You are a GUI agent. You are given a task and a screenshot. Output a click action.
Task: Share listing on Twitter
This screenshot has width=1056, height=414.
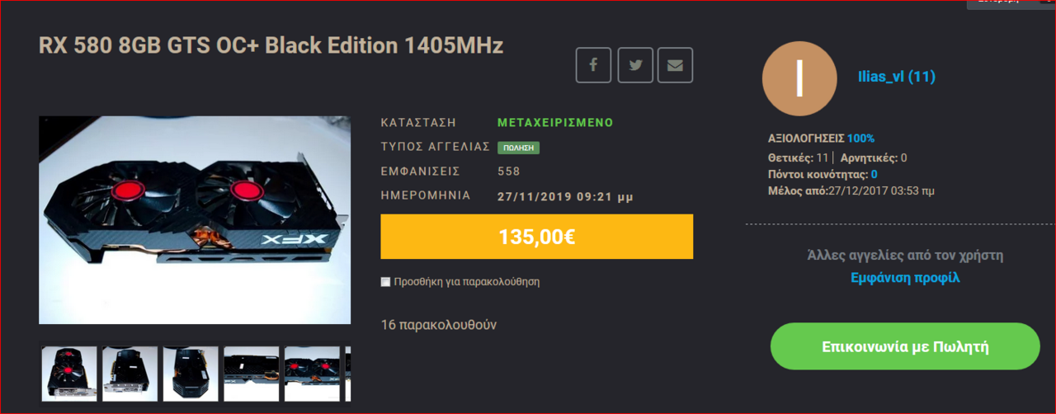(635, 65)
